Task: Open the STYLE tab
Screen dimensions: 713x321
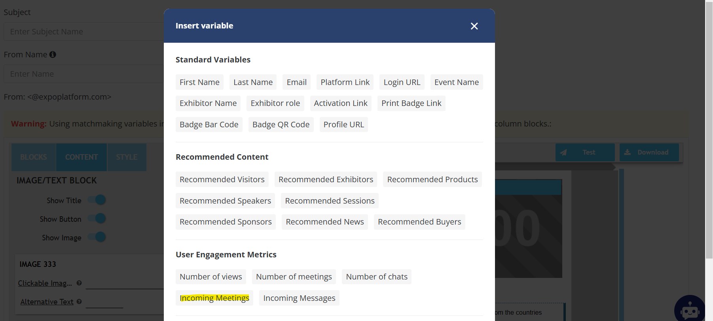Action: coord(127,157)
